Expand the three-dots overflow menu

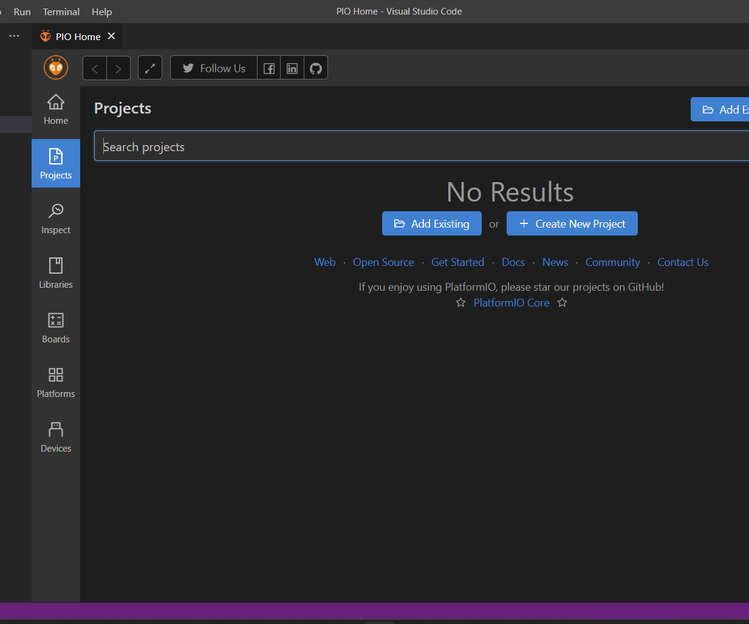click(x=14, y=36)
